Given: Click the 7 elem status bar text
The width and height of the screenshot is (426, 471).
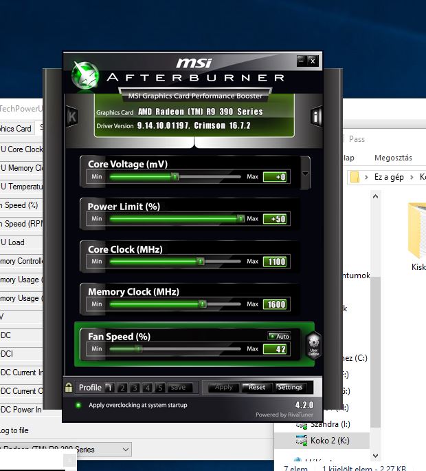Looking at the screenshot, I should (x=295, y=468).
